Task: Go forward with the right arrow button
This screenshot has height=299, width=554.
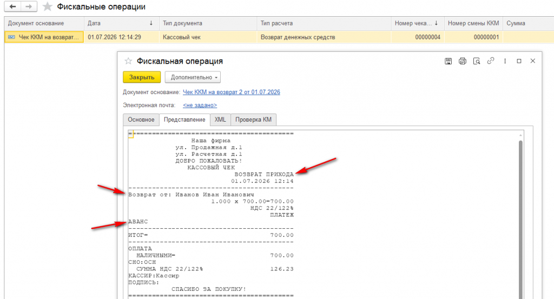Action: pyautogui.click(x=29, y=6)
